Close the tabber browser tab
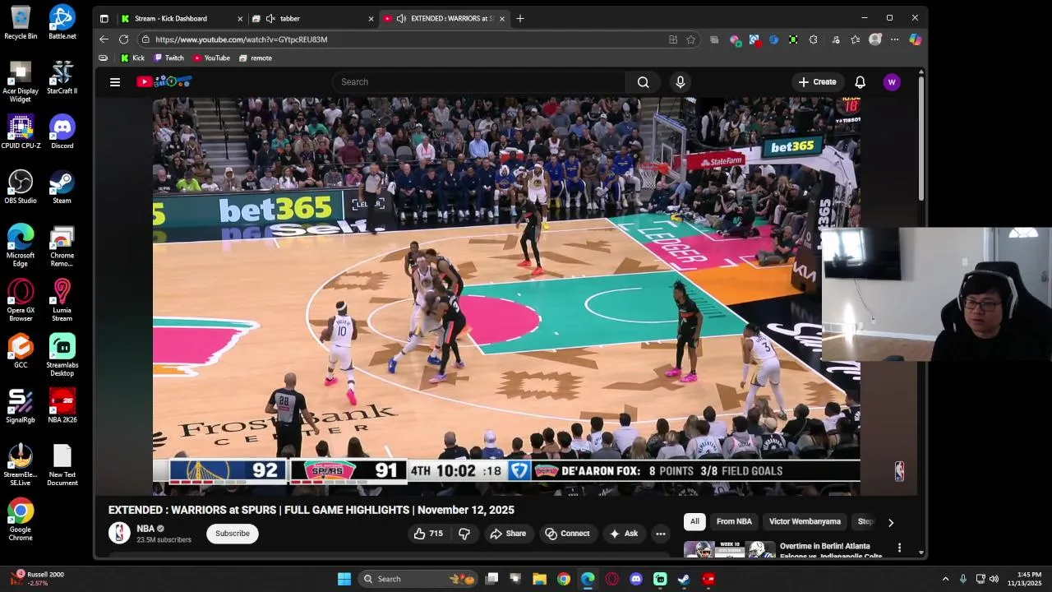This screenshot has width=1052, height=592. click(x=371, y=18)
